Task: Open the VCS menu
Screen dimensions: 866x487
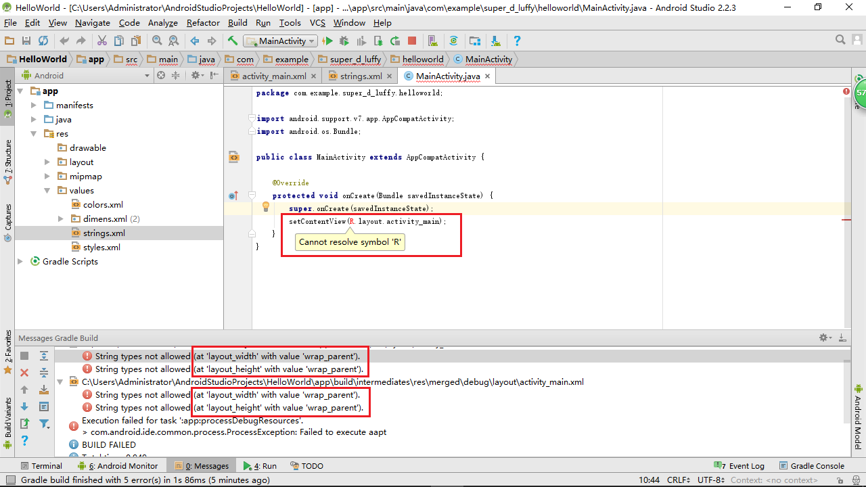Action: [x=317, y=22]
